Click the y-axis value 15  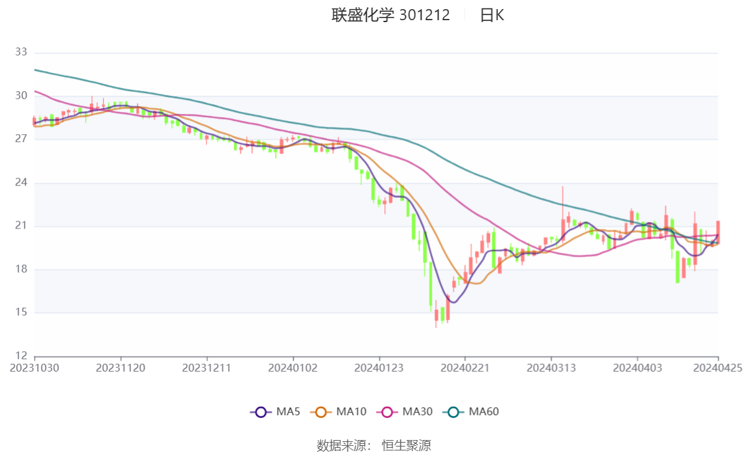click(x=21, y=312)
